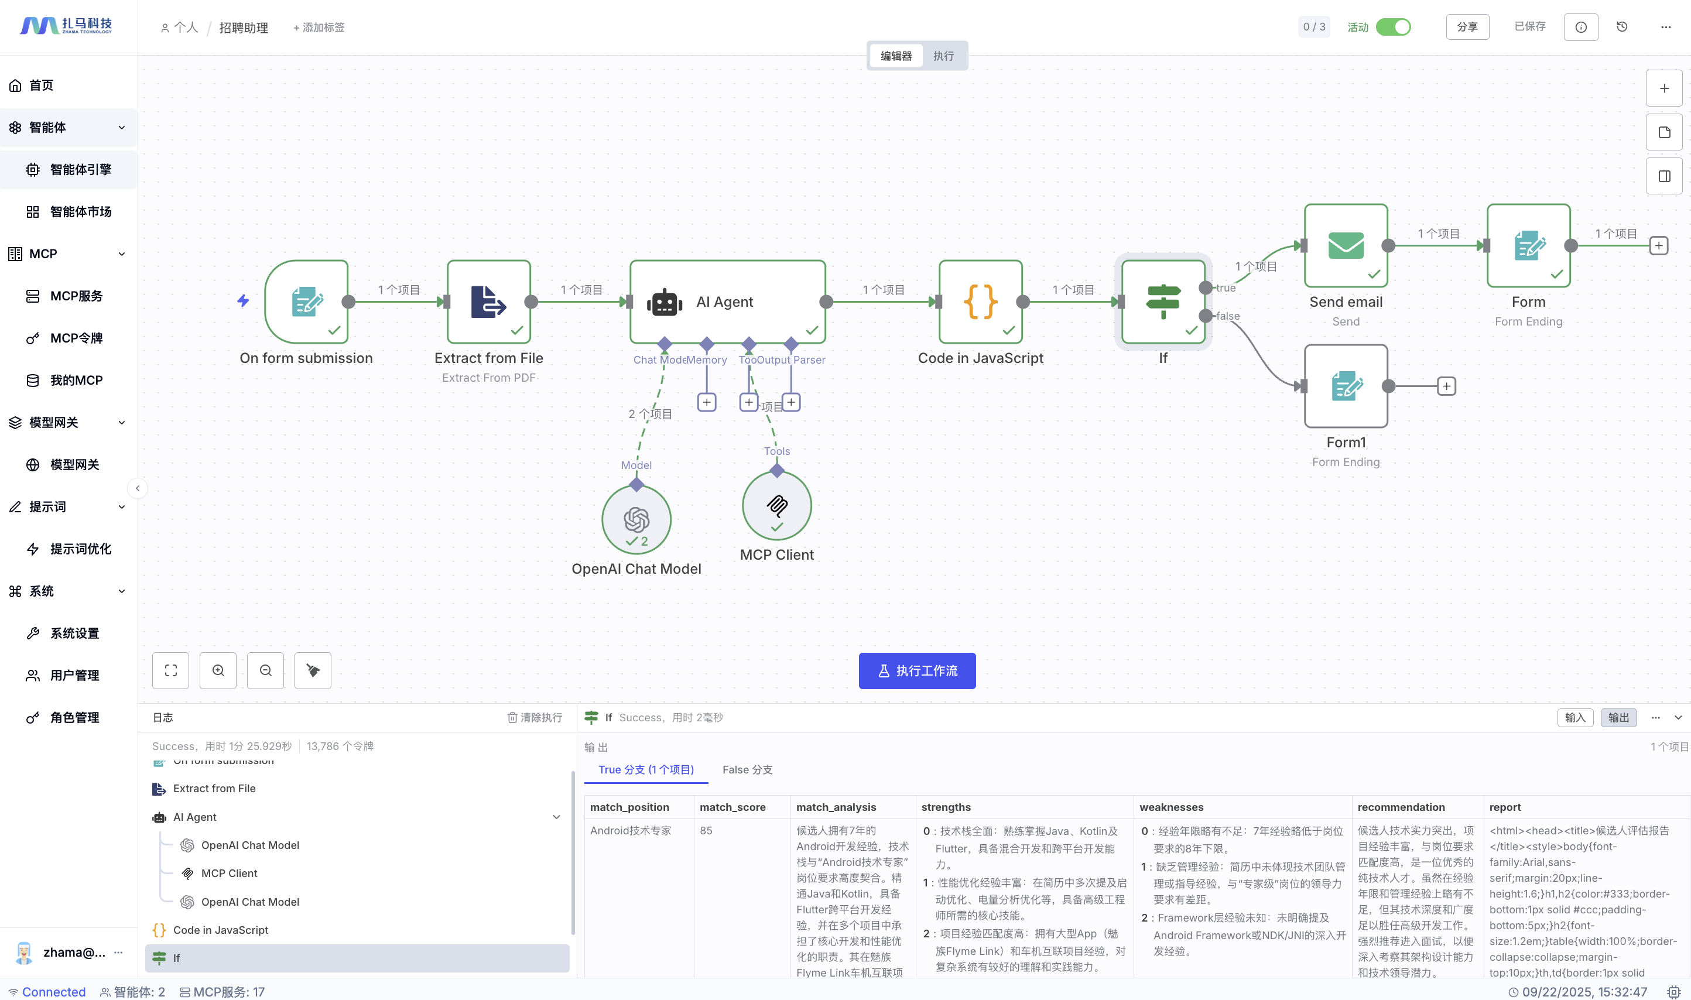Image resolution: width=1691 pixels, height=1000 pixels.
Task: Click the 执行工作流 button
Action: (917, 670)
